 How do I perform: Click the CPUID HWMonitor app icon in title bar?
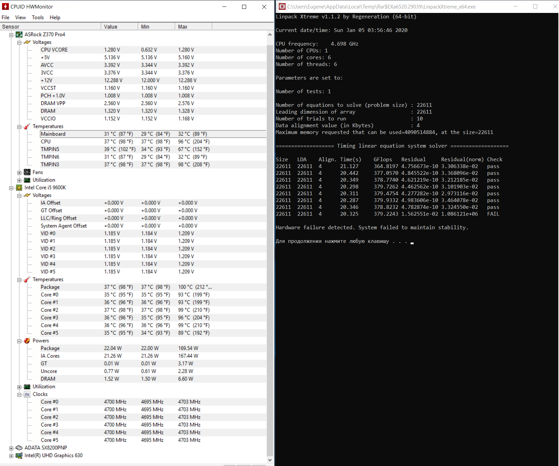click(x=5, y=6)
